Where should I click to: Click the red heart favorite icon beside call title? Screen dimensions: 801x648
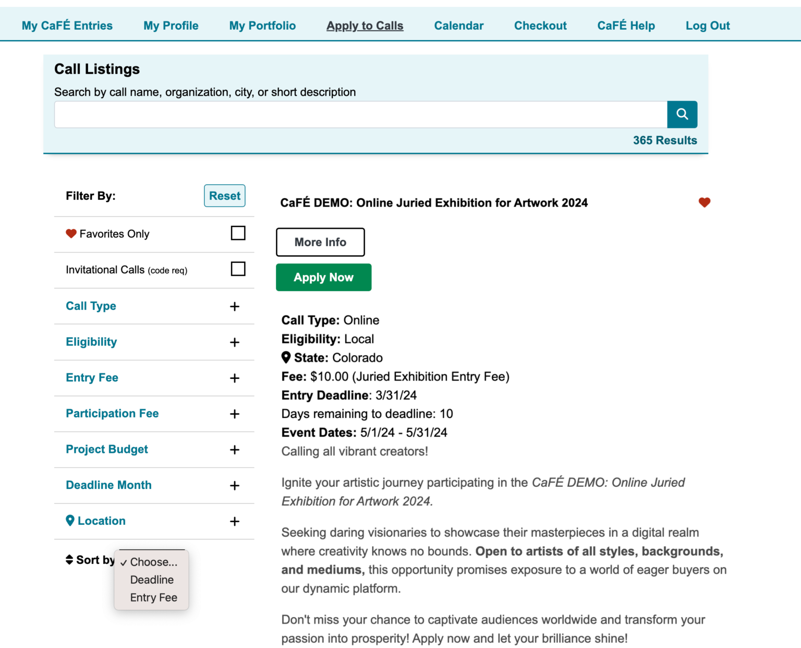(704, 202)
